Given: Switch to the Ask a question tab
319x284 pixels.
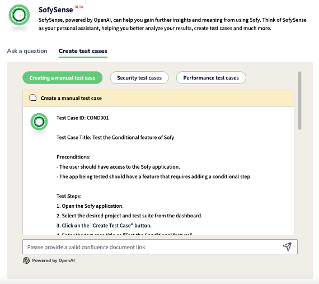Looking at the screenshot, I should click(27, 51).
